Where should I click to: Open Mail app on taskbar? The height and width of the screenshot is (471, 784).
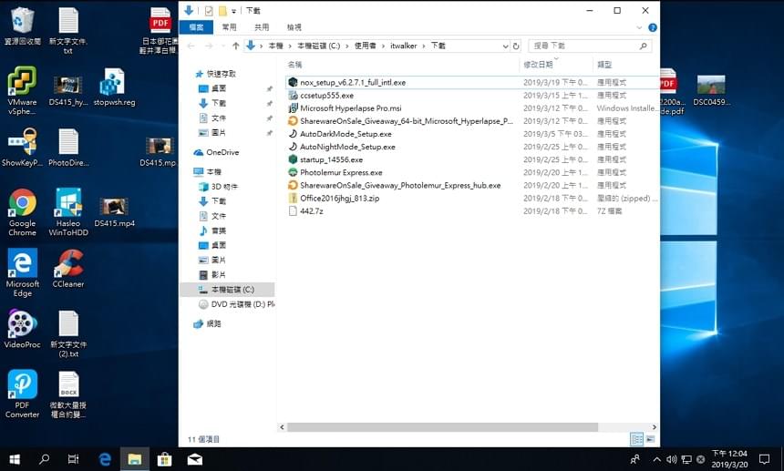[x=194, y=459]
